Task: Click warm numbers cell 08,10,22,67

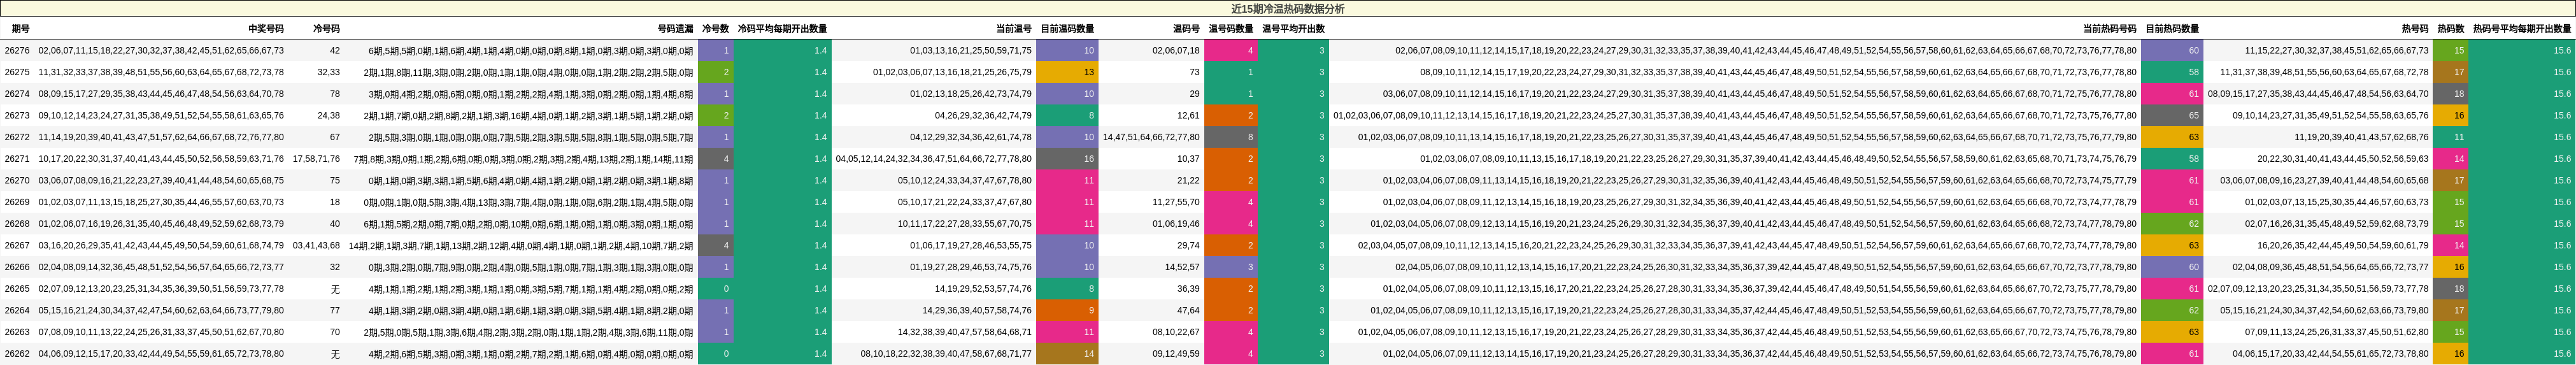Action: pos(1176,332)
